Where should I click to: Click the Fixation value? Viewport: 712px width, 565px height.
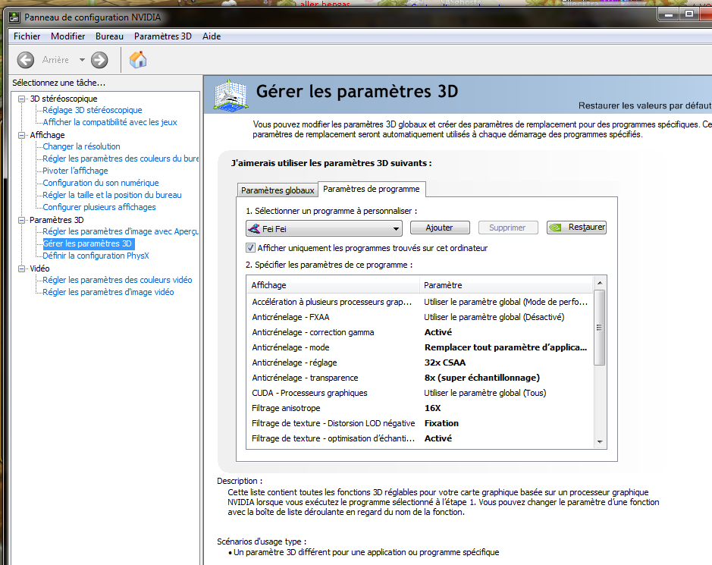click(x=441, y=423)
